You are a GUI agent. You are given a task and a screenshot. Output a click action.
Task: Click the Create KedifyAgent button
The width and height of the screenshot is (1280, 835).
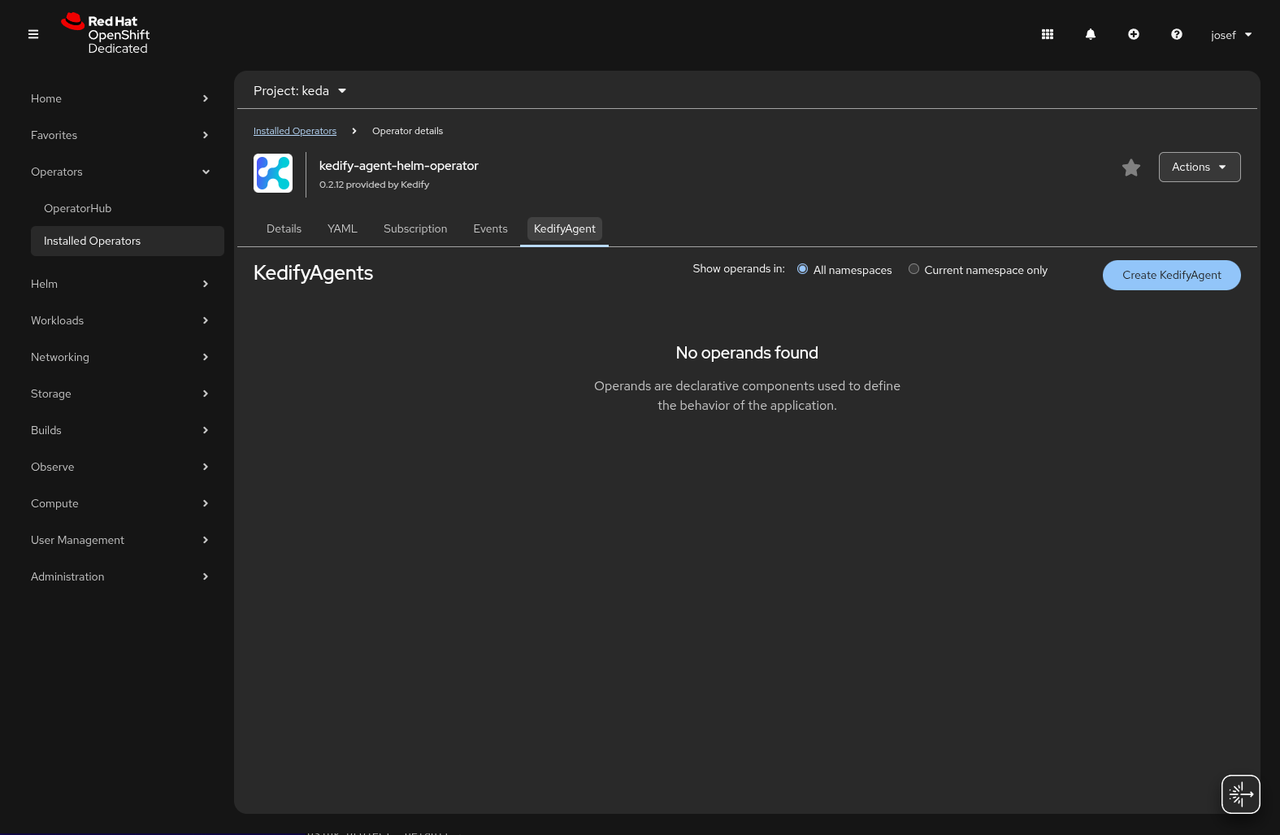click(x=1171, y=275)
